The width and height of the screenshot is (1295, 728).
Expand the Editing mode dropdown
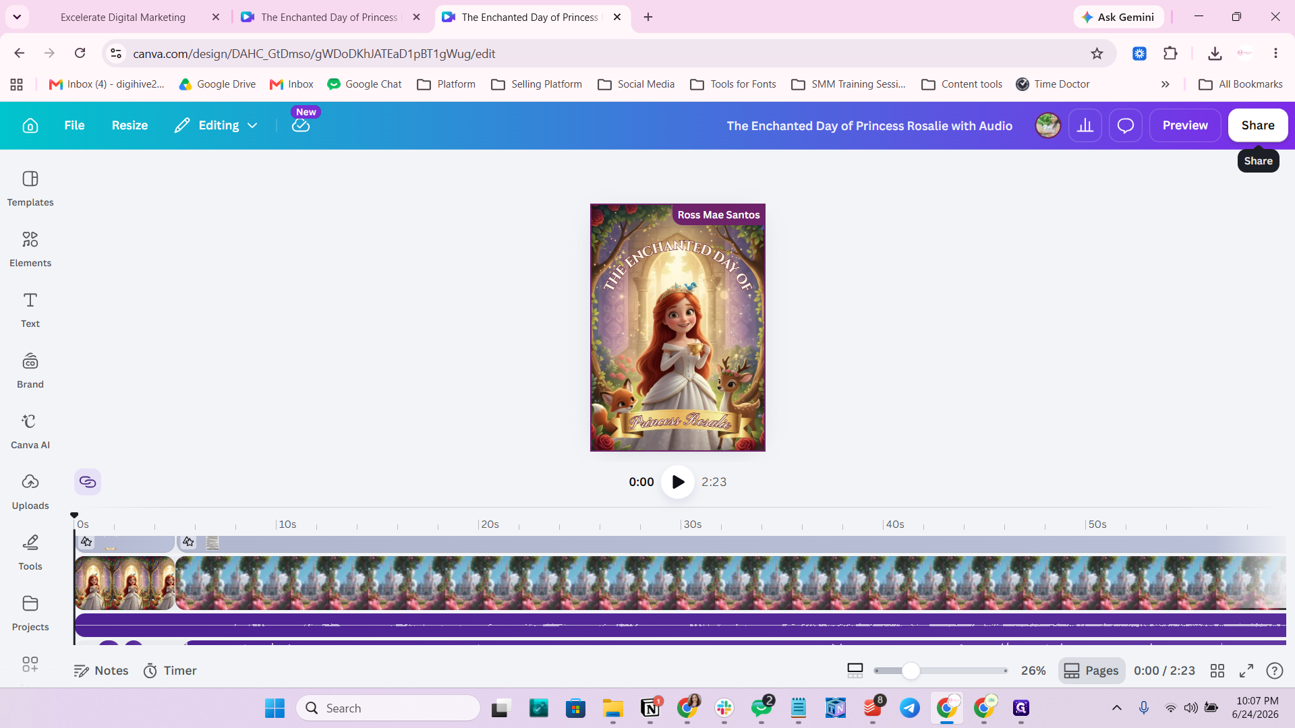coord(216,125)
